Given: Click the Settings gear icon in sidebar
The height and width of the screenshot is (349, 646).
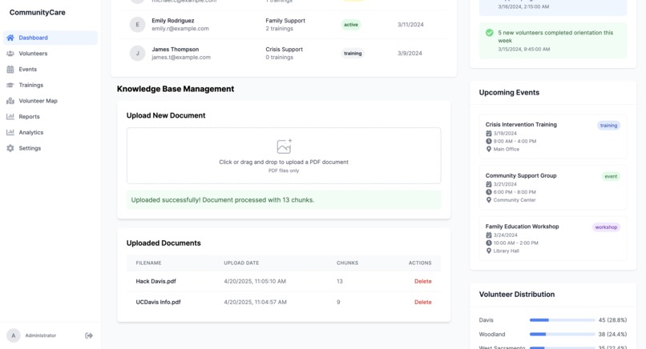Looking at the screenshot, I should click(x=10, y=148).
